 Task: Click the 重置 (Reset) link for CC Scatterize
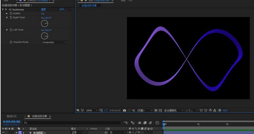pyautogui.click(x=43, y=10)
